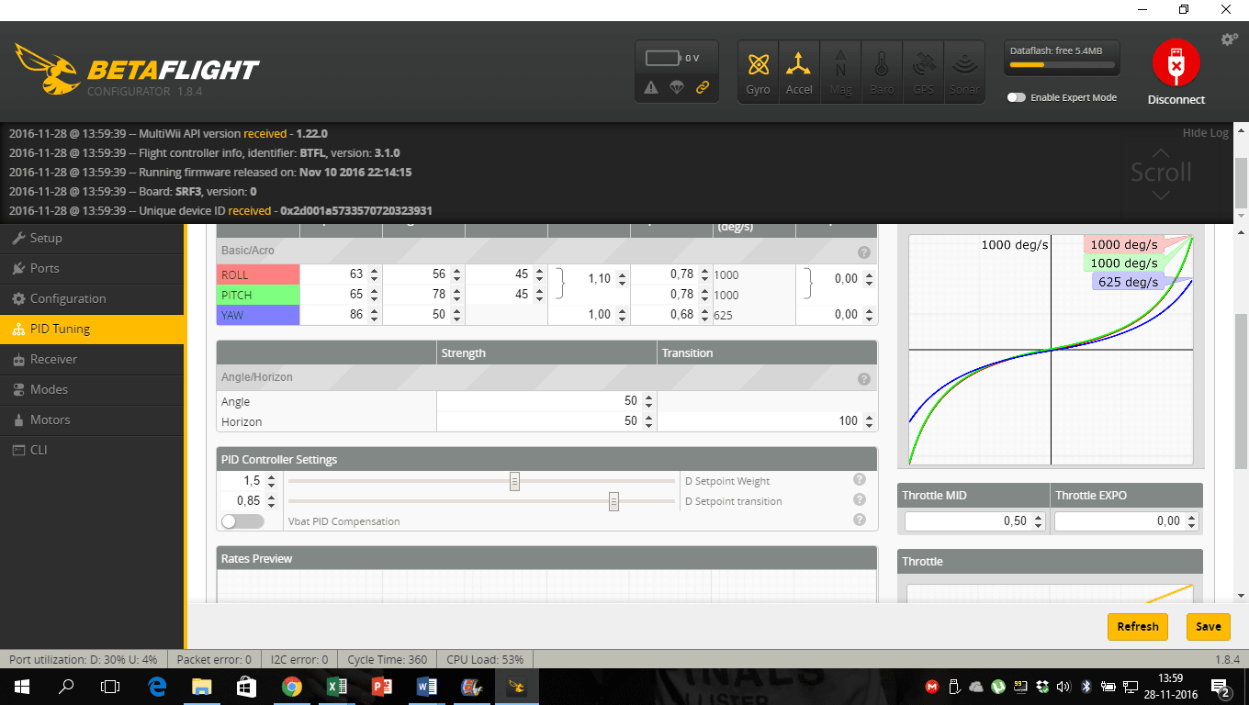Open the Modes tab

92,389
